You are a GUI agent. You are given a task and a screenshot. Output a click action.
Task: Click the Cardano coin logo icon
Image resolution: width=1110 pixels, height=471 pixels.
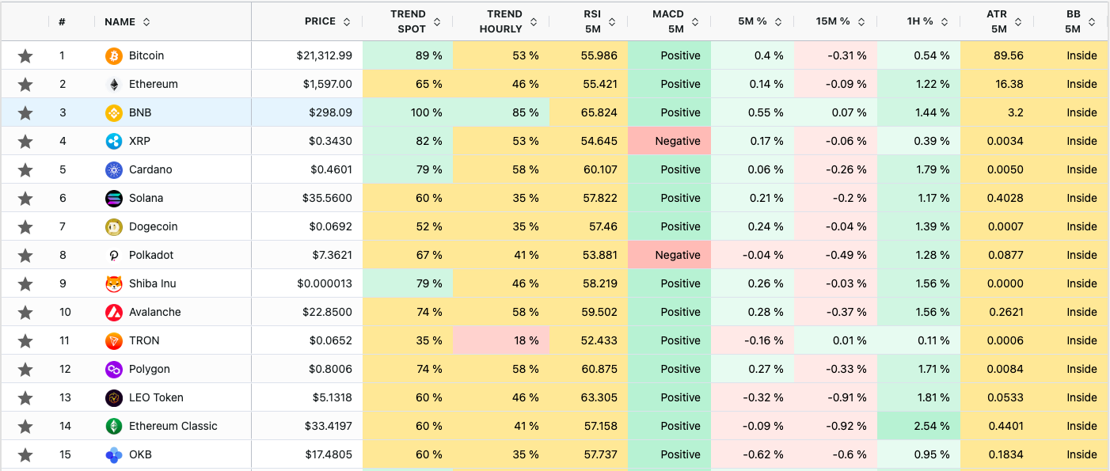(114, 169)
